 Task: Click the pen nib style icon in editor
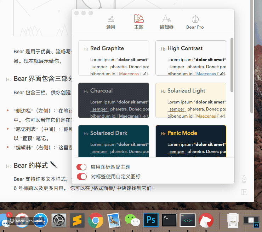244,179
